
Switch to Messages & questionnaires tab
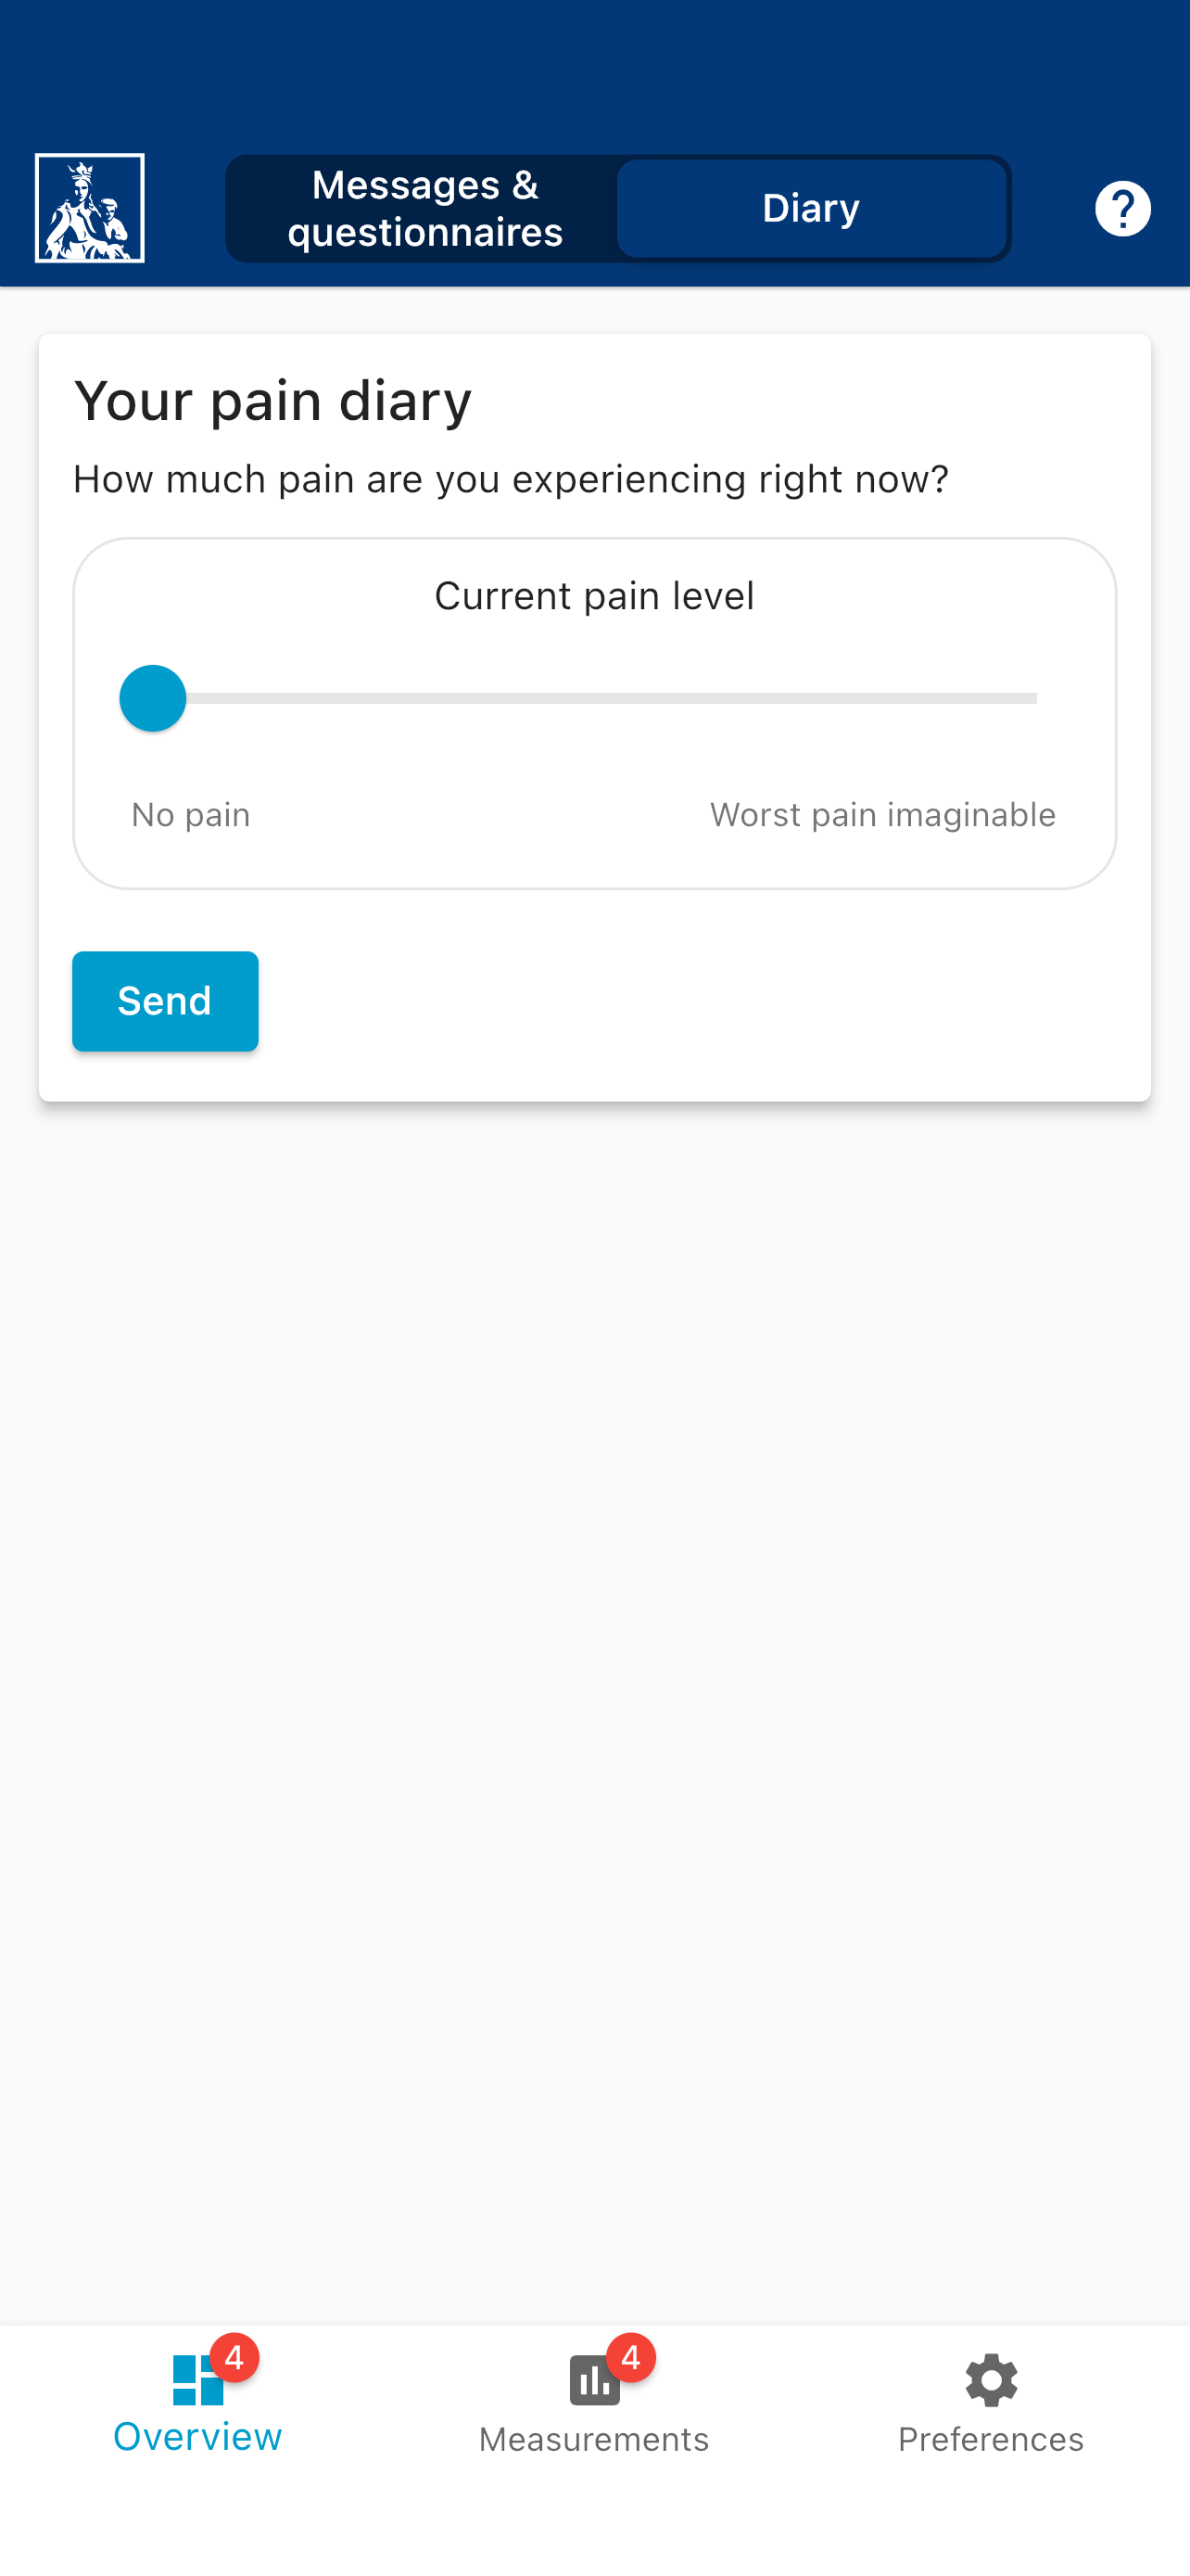click(424, 208)
